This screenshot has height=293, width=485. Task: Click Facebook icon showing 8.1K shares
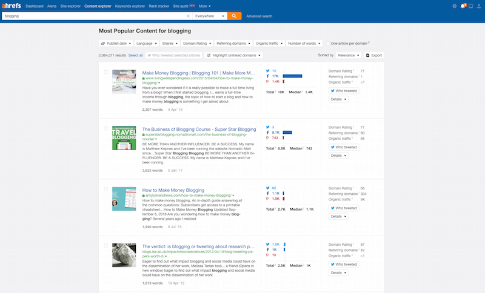pos(267,133)
